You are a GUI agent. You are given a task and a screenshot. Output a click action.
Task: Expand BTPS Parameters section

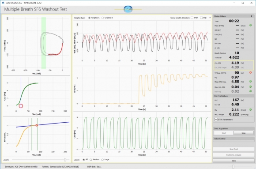click(216, 120)
